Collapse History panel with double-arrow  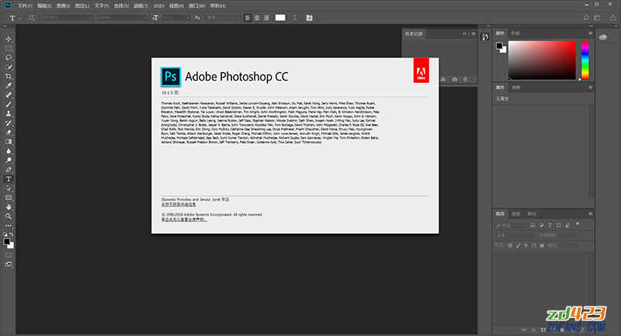(x=464, y=34)
